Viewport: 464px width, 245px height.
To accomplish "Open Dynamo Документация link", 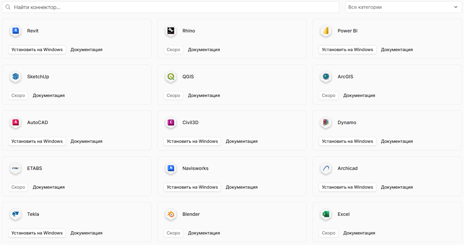I will tap(397, 141).
